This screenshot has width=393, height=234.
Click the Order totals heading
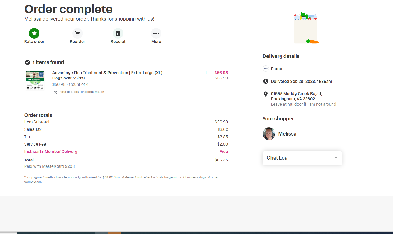[38, 115]
